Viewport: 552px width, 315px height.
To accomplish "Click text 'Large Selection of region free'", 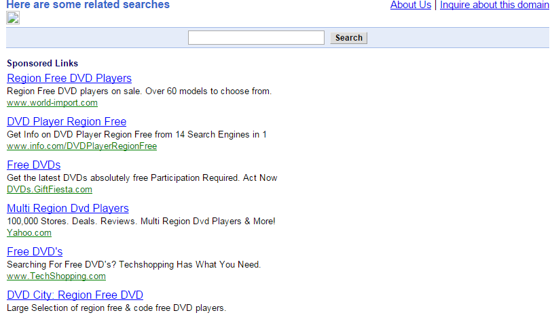I will tap(65, 308).
